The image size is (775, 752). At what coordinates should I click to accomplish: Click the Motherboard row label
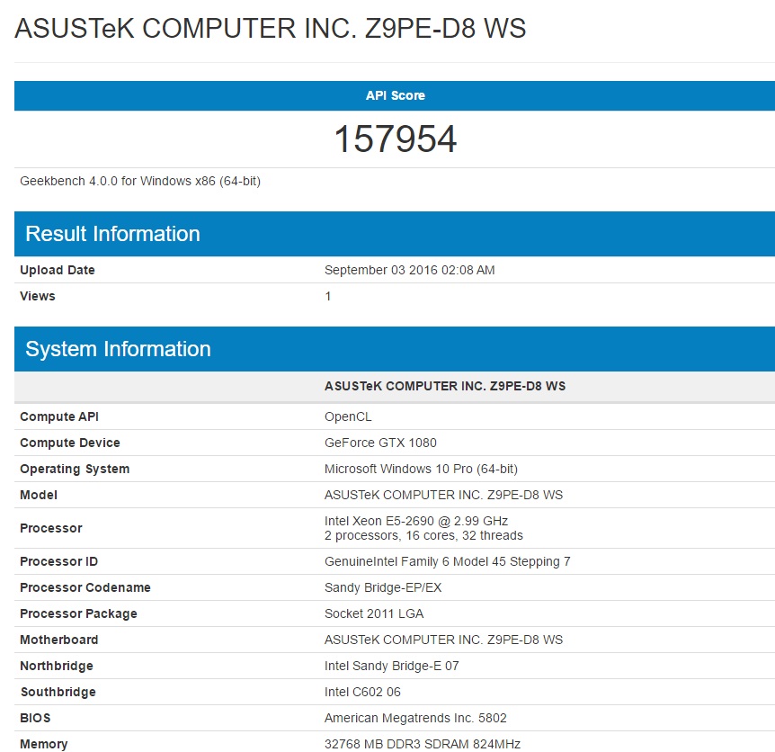(58, 640)
